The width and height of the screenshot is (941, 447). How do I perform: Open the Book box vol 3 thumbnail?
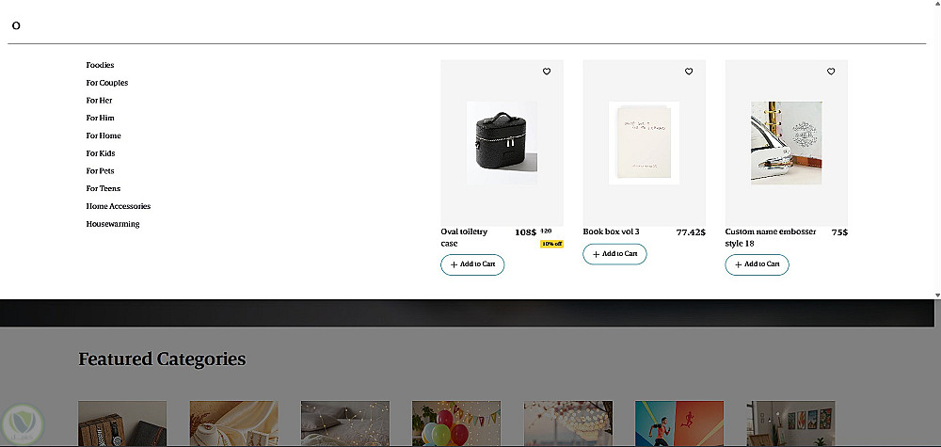click(644, 143)
